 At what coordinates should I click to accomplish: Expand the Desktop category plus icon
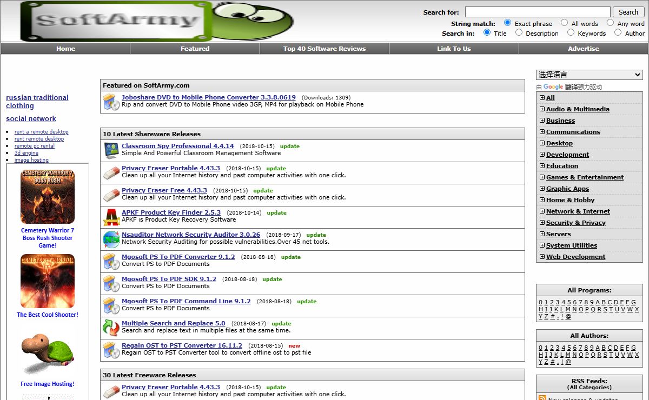click(542, 143)
